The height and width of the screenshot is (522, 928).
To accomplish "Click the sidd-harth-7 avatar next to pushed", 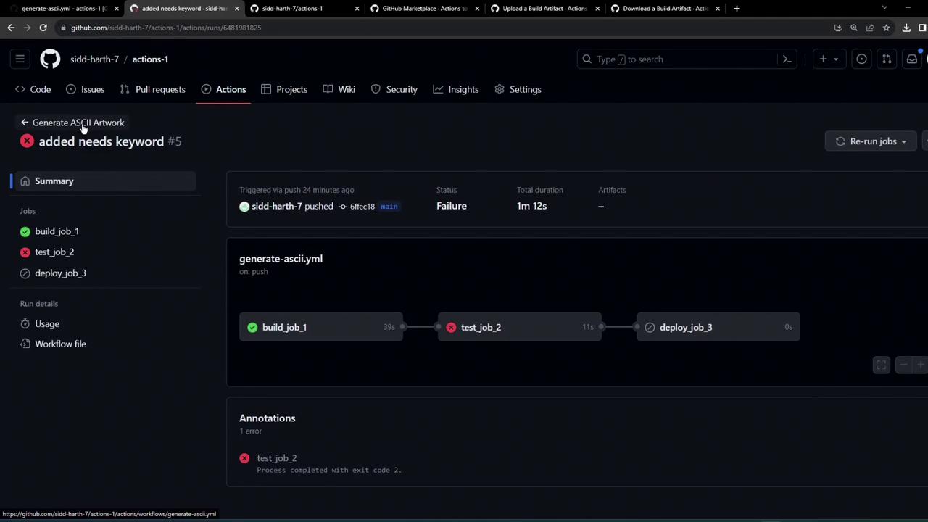I will click(x=244, y=207).
